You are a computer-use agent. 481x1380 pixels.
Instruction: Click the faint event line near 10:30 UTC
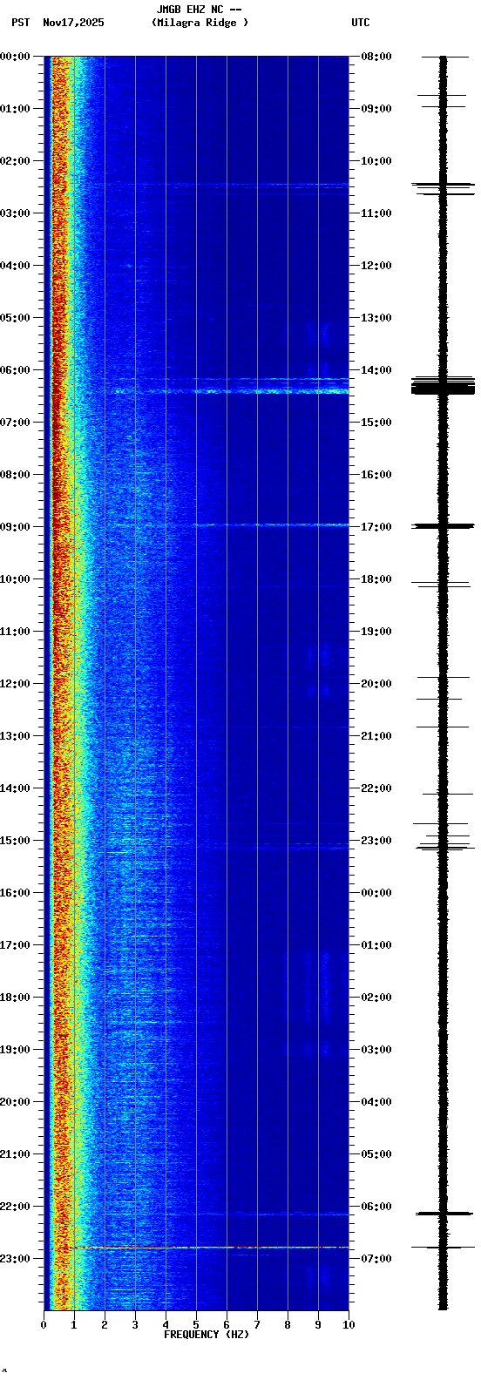[x=257, y=185]
